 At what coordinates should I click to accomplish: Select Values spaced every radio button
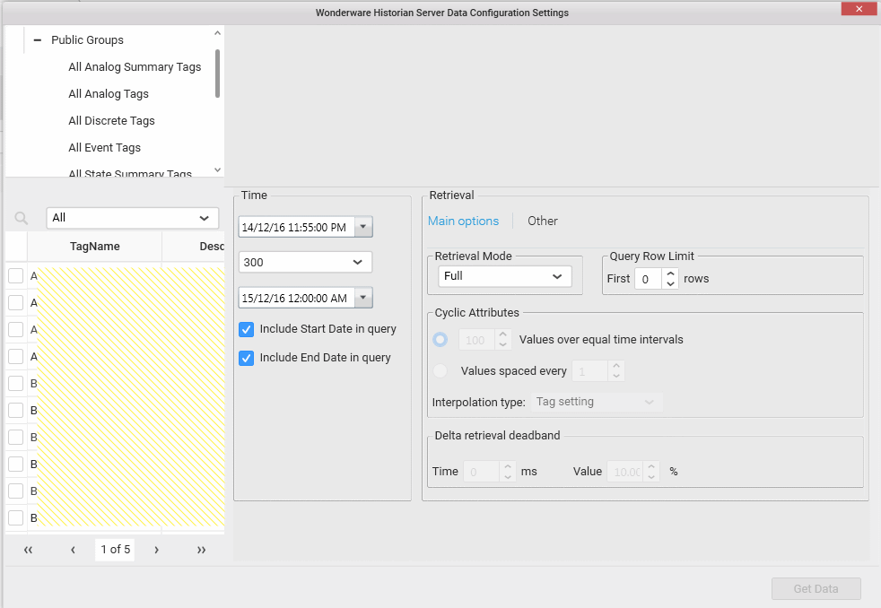[x=440, y=370]
